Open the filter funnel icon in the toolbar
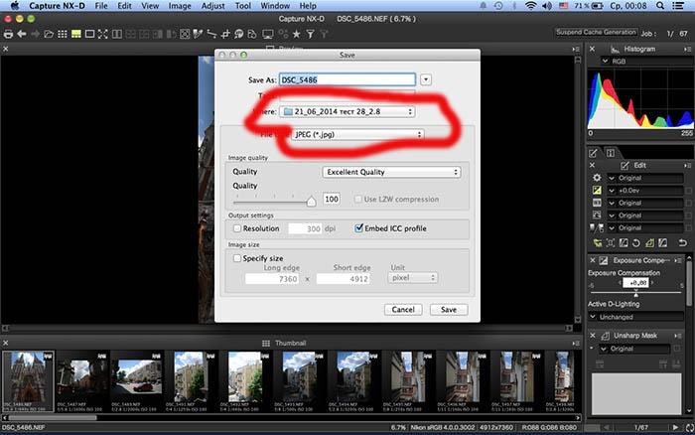Image resolution: width=695 pixels, height=435 pixels. 310,34
